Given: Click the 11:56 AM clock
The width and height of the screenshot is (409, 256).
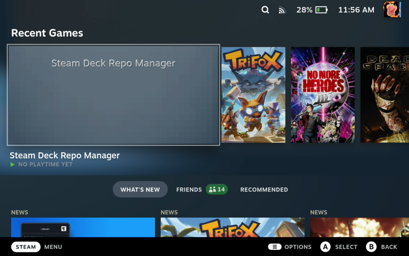Looking at the screenshot, I should click(x=356, y=10).
